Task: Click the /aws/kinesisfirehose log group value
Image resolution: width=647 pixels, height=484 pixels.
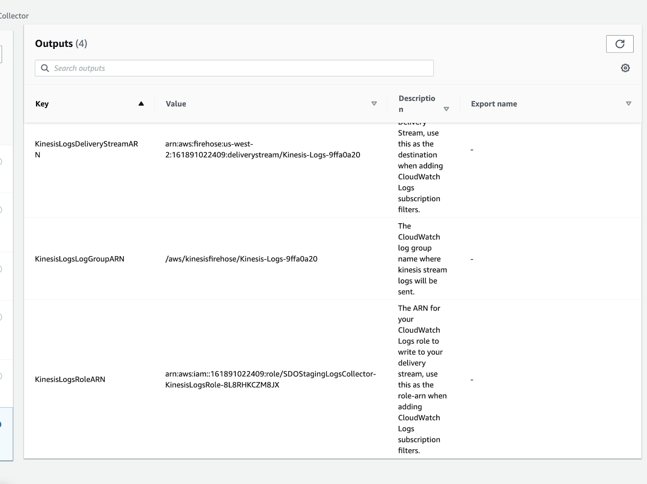Action: click(x=241, y=259)
